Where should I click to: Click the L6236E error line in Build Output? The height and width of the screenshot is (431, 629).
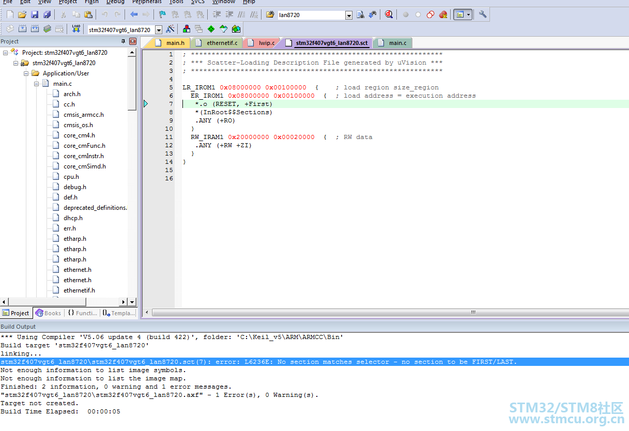(314, 362)
